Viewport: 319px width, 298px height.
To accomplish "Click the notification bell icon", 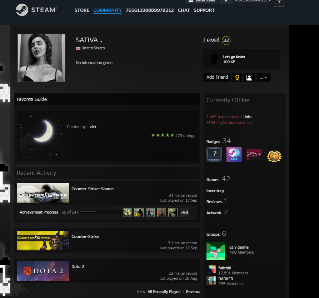I will 226,1.
